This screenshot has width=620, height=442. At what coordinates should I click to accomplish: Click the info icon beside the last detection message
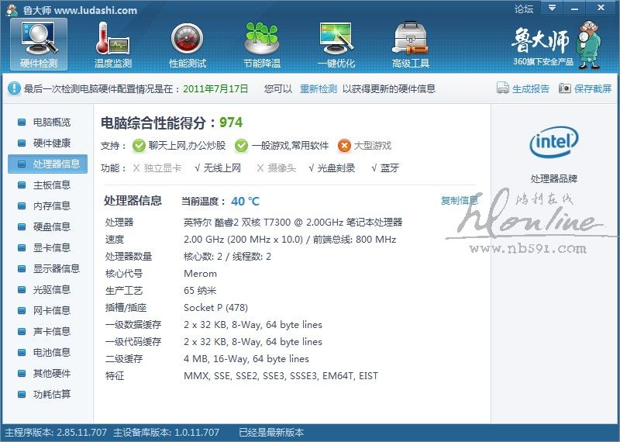pyautogui.click(x=14, y=88)
